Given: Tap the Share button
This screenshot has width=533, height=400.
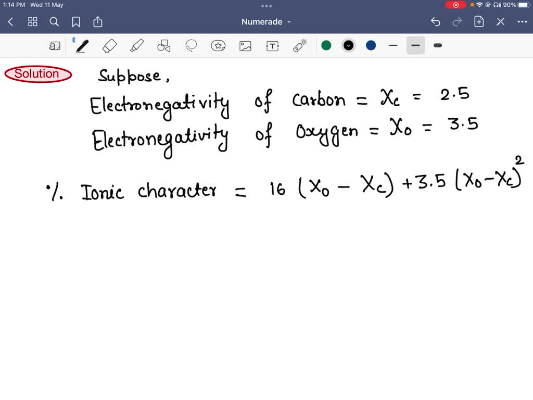Looking at the screenshot, I should [x=98, y=21].
